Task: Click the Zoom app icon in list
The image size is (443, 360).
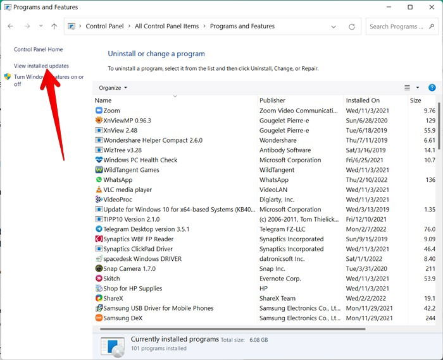Action: pos(99,111)
